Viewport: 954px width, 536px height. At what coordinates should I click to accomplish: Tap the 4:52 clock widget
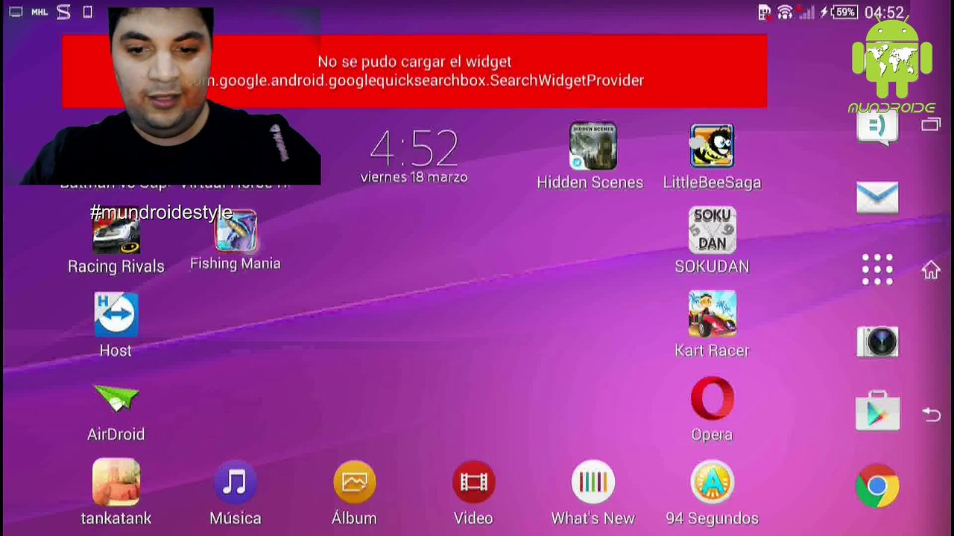tap(414, 147)
